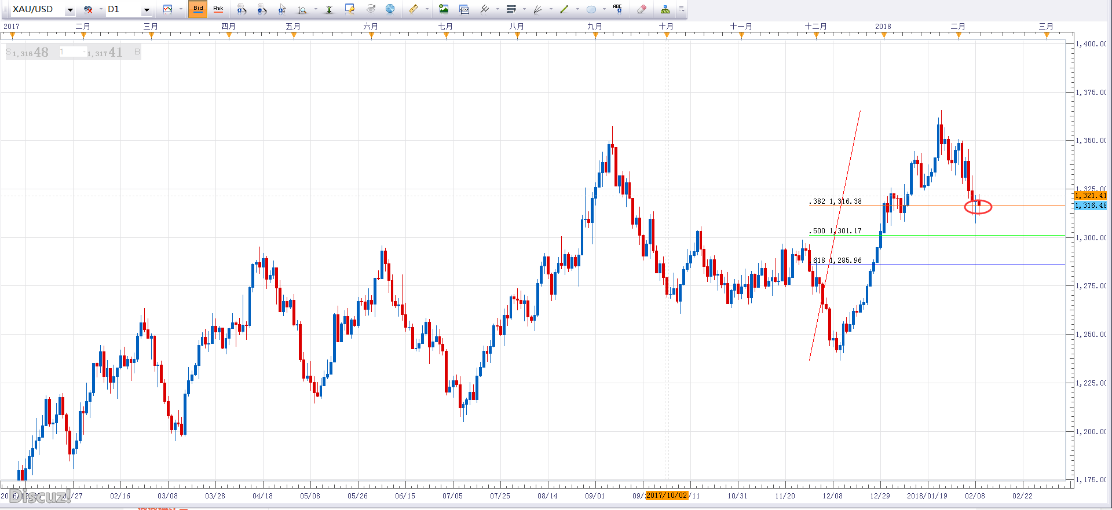Image resolution: width=1112 pixels, height=510 pixels.
Task: Click the vertical auto-scale icon
Action: (329, 9)
